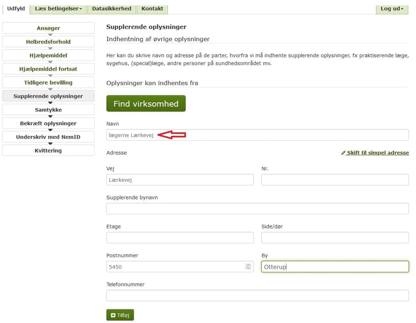Click the plus icon on Tilføj button

click(113, 315)
